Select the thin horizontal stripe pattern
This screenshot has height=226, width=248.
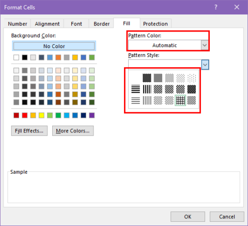135,100
